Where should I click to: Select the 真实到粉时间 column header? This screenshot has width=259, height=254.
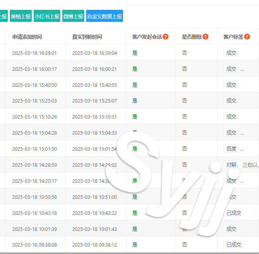[87, 37]
